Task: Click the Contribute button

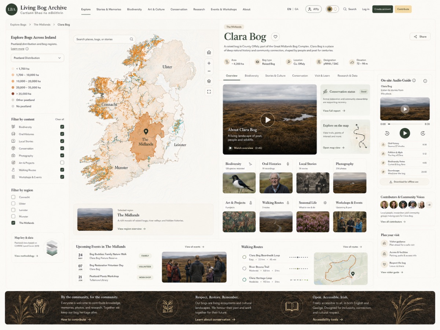Action: click(403, 9)
